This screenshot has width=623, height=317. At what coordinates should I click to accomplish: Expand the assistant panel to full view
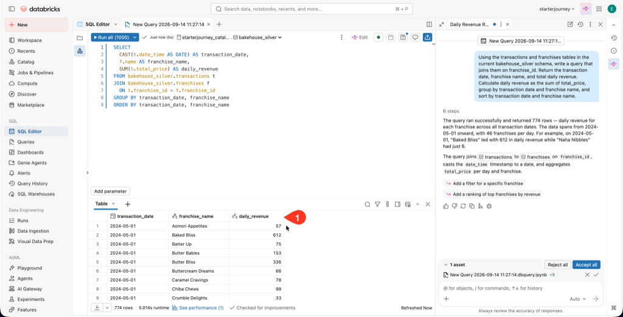coord(441,24)
